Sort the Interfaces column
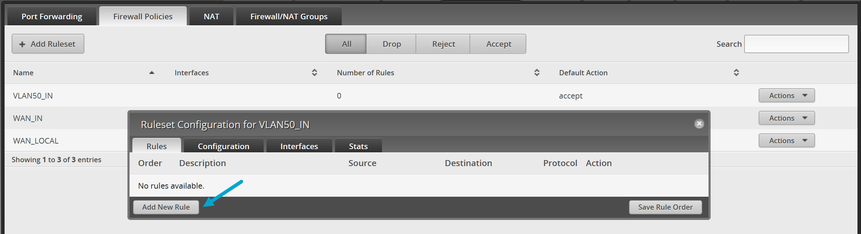Image resolution: width=861 pixels, height=234 pixels. point(314,73)
